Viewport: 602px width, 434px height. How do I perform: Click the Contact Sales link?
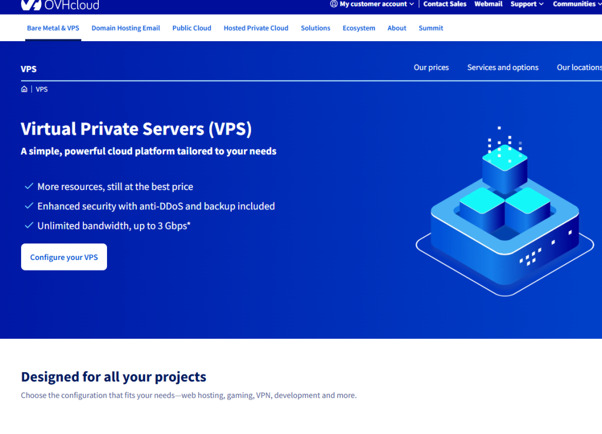tap(444, 4)
